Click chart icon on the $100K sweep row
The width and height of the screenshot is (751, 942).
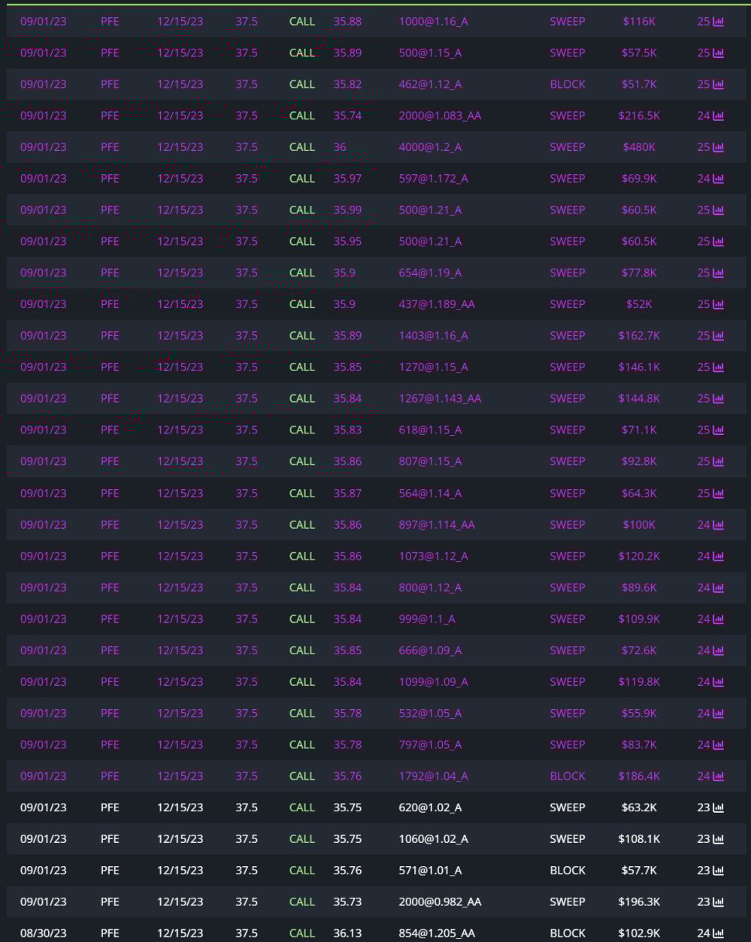tap(718, 524)
